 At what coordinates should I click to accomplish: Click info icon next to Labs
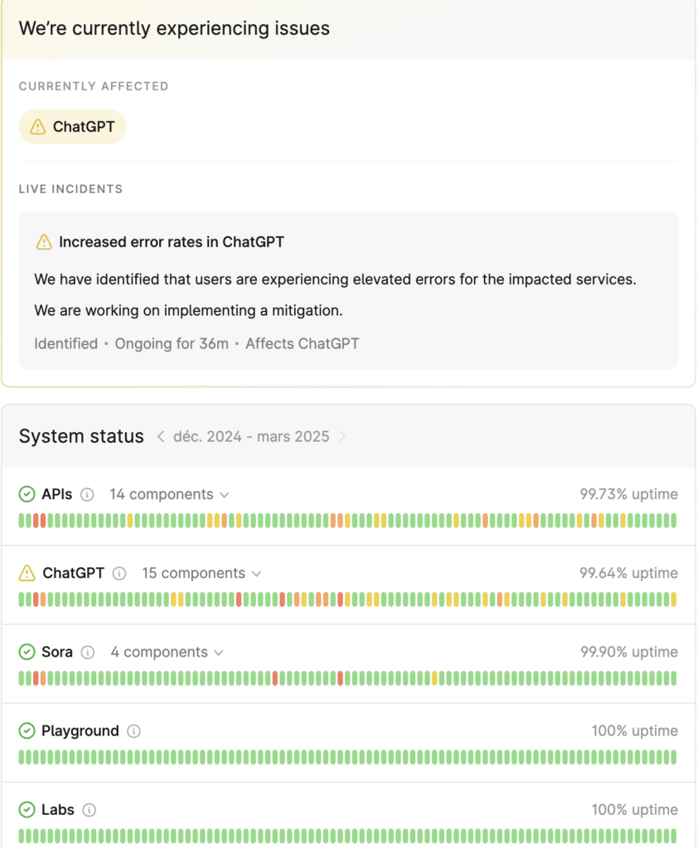pos(90,810)
